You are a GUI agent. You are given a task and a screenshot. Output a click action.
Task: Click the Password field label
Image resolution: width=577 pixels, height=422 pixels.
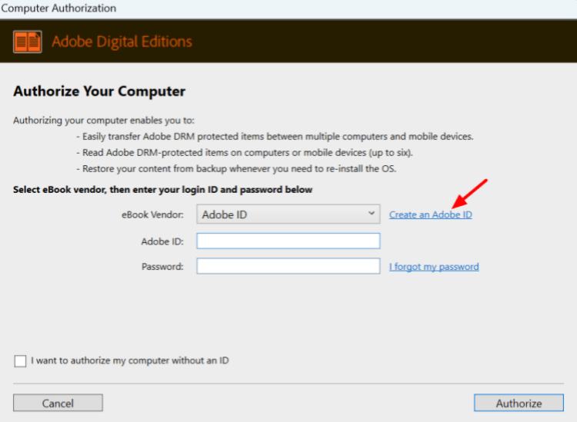click(x=162, y=267)
